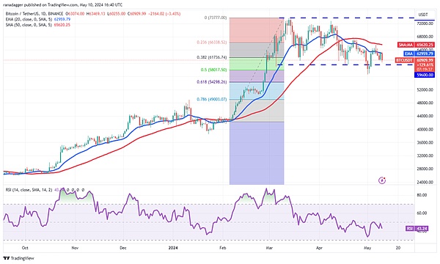440x264 pixels.
Task: Open the USDT currency selector
Action: 423,15
